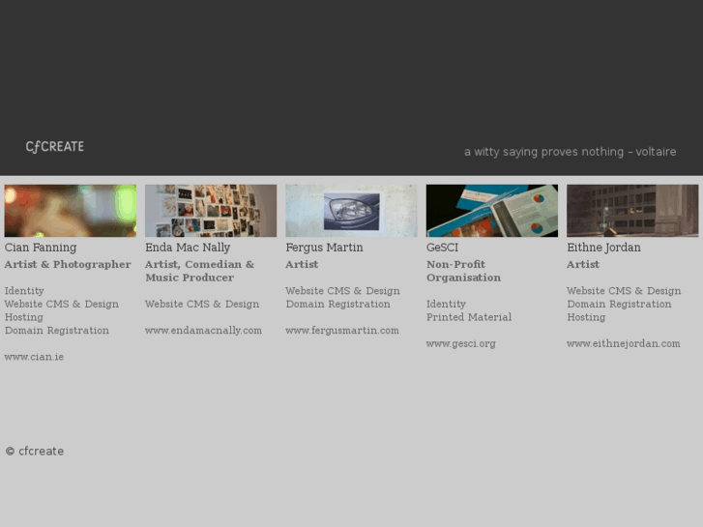Go to www.fergusmartin.com
Screen dimensions: 703x527
tap(342, 331)
